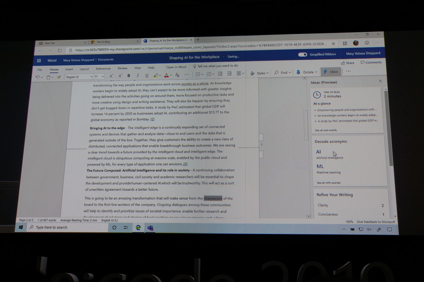The width and height of the screenshot is (424, 282).
Task: Toggle the Simplified Ribbon switch
Action: (x=303, y=55)
